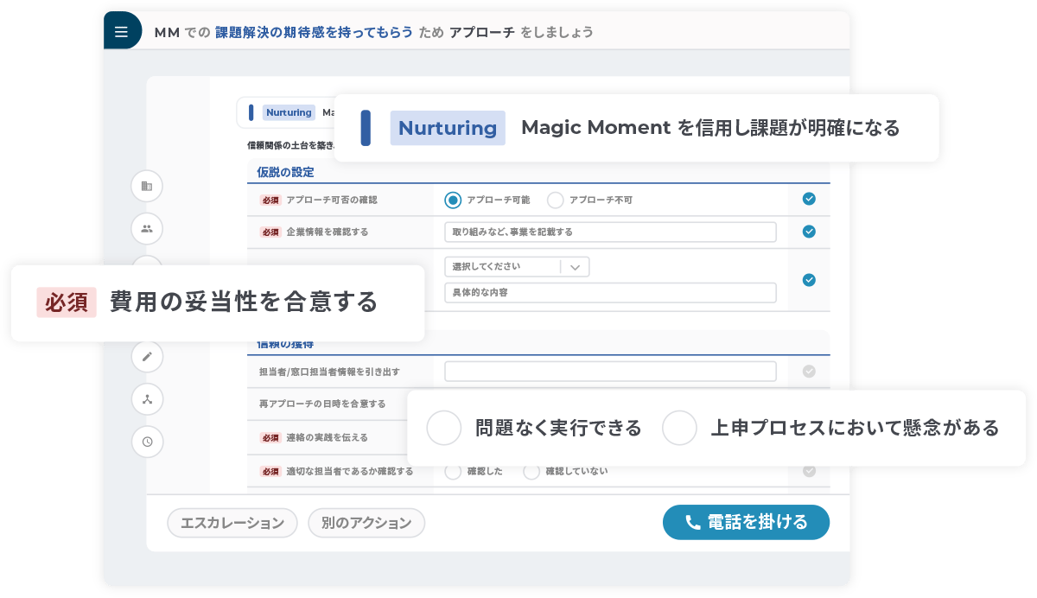Open the branch hierarchy sidebar icon

(x=147, y=399)
